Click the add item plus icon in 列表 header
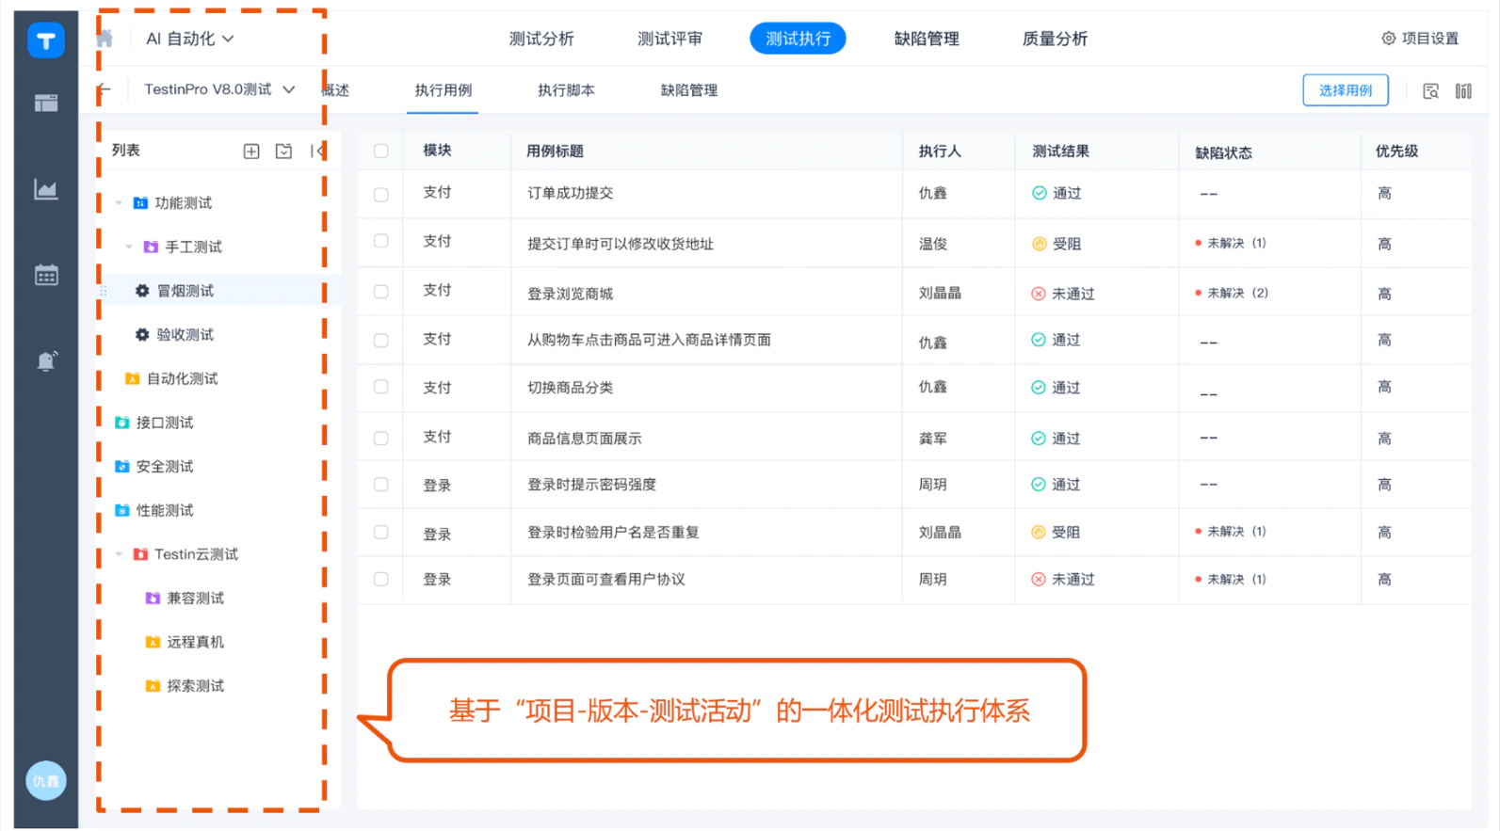This screenshot has height=831, width=1500. 251,151
